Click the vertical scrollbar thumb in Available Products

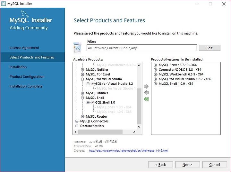139,106
